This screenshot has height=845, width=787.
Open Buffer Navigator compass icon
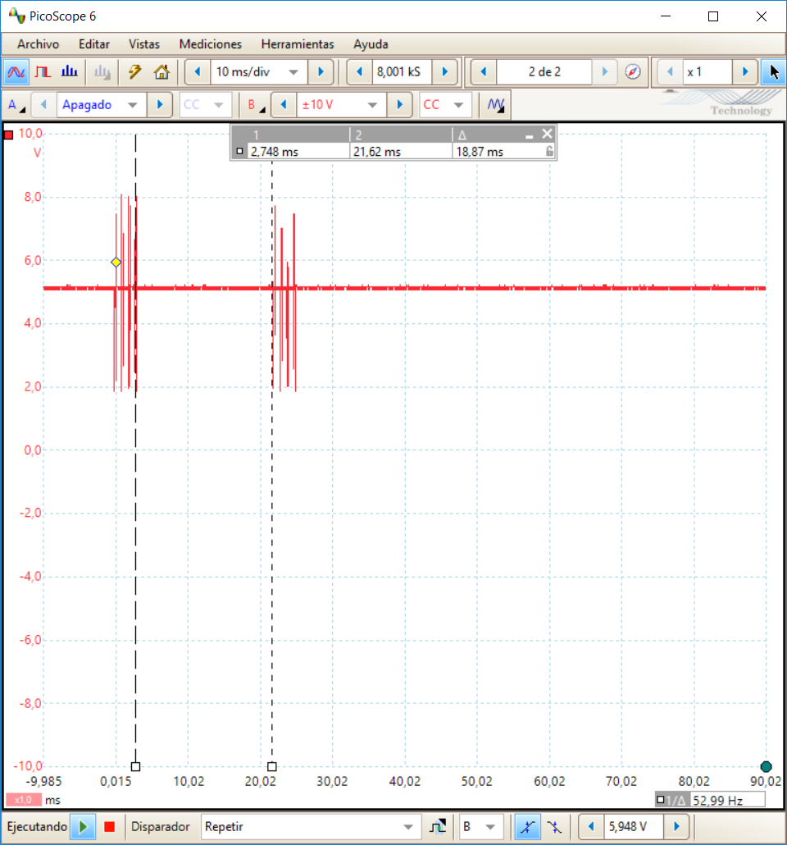pyautogui.click(x=633, y=71)
